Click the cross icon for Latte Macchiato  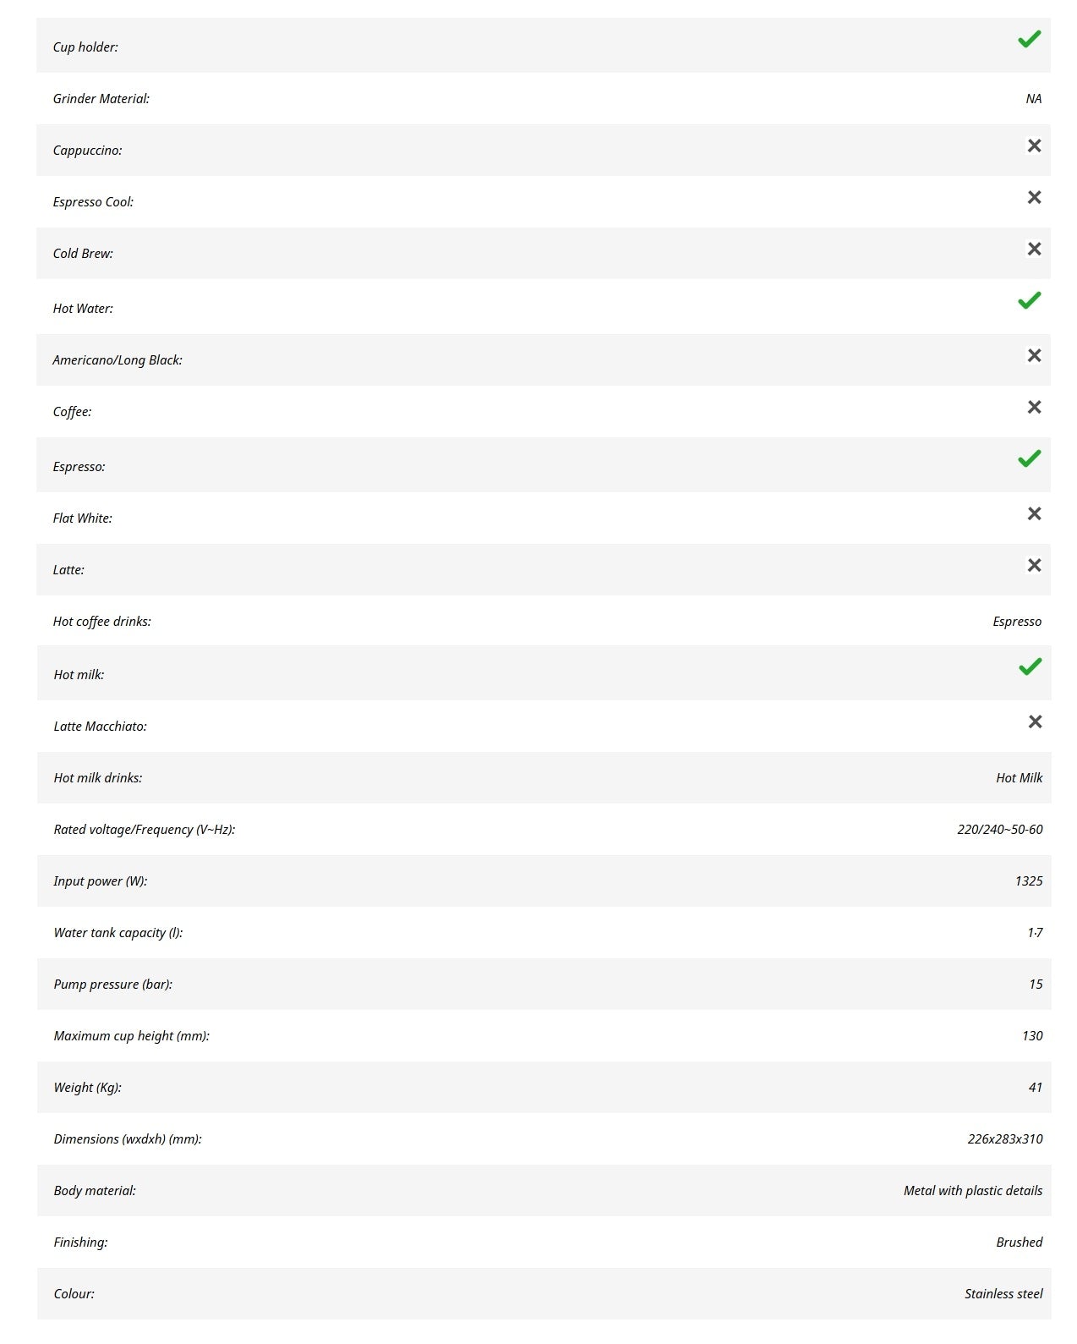[x=1035, y=722]
